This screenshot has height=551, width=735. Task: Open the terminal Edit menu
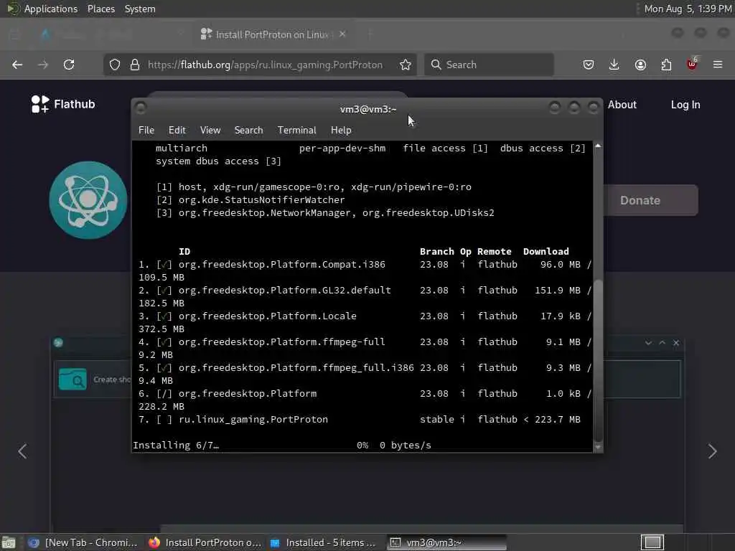coord(177,131)
